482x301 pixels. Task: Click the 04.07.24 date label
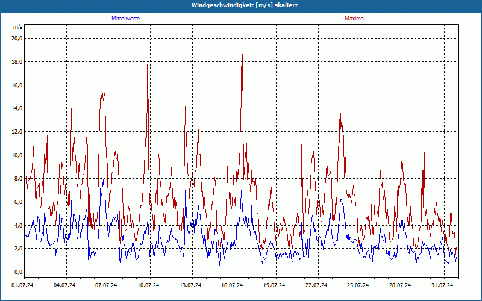pos(64,285)
